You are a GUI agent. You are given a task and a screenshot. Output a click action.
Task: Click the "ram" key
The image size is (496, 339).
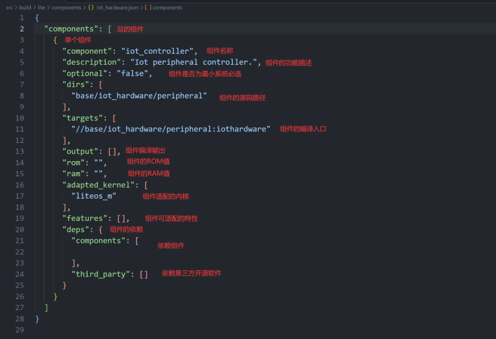74,174
